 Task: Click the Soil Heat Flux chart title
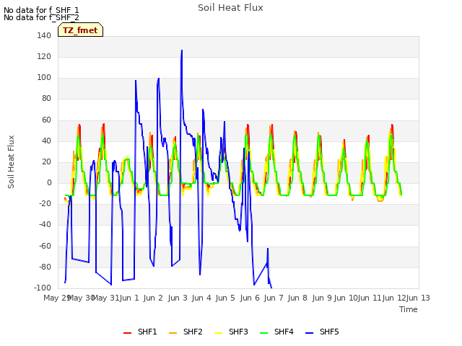230,8
